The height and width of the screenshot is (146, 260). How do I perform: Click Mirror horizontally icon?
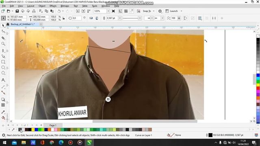point(91,18)
